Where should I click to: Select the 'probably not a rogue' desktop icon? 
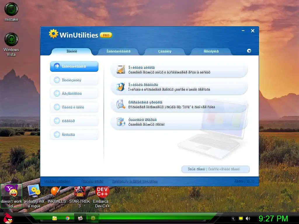coord(34,196)
